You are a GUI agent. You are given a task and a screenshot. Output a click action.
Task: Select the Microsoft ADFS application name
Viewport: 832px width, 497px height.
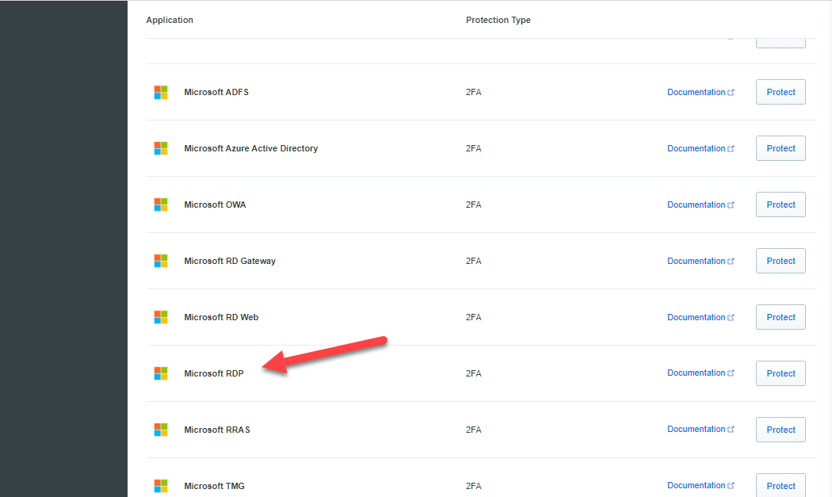[216, 93]
